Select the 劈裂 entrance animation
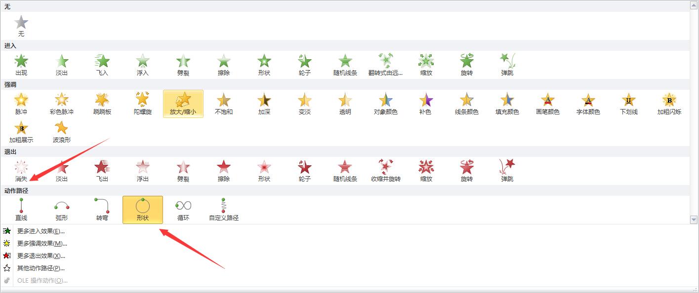Screen dimensions: 699x293 pos(183,65)
